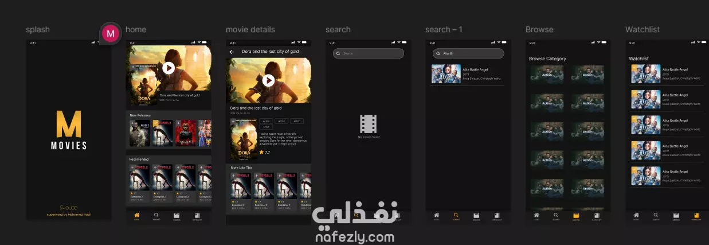Click the Movies clapperboard icon in home frame navbar
Screen dimensions: 709x245
[177, 216]
